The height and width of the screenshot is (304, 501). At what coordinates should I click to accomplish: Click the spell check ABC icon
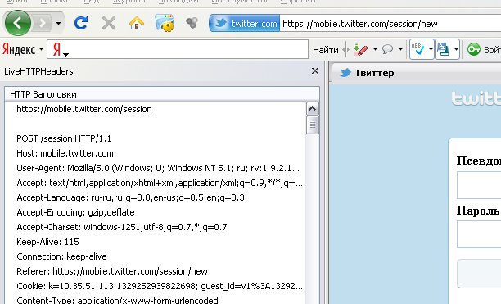[418, 49]
